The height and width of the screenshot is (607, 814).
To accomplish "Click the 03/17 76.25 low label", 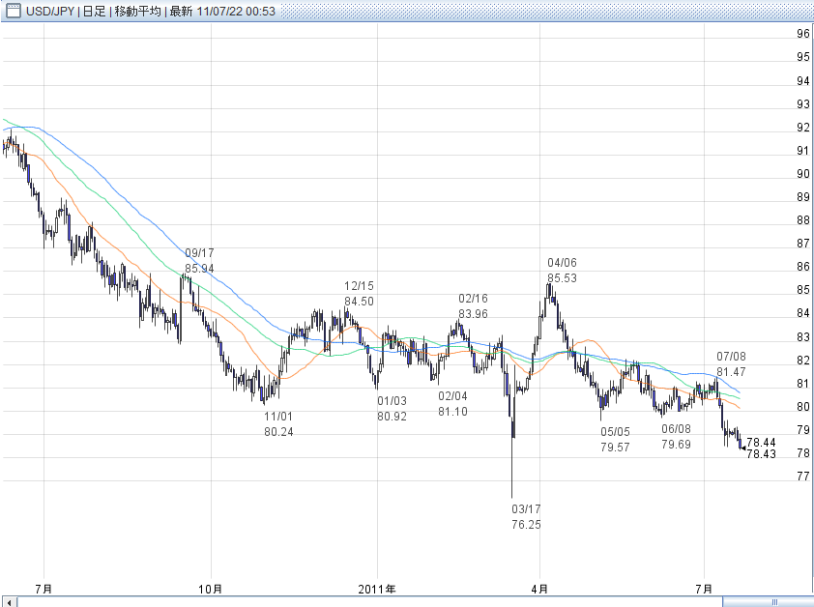I will 526,517.
